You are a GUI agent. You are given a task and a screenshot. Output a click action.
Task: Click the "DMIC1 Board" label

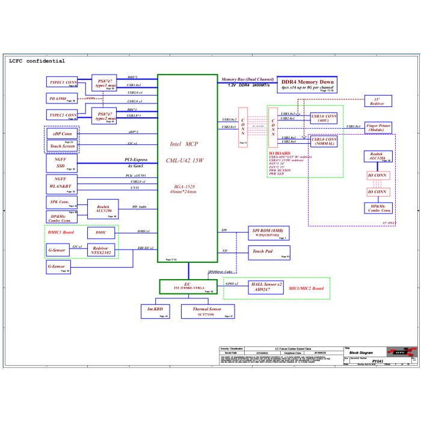point(61,232)
